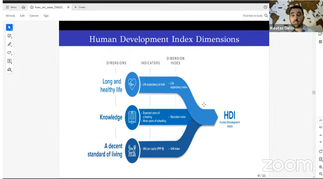
Task: Toggle the bookmarks panel icon
Action: 321,34
